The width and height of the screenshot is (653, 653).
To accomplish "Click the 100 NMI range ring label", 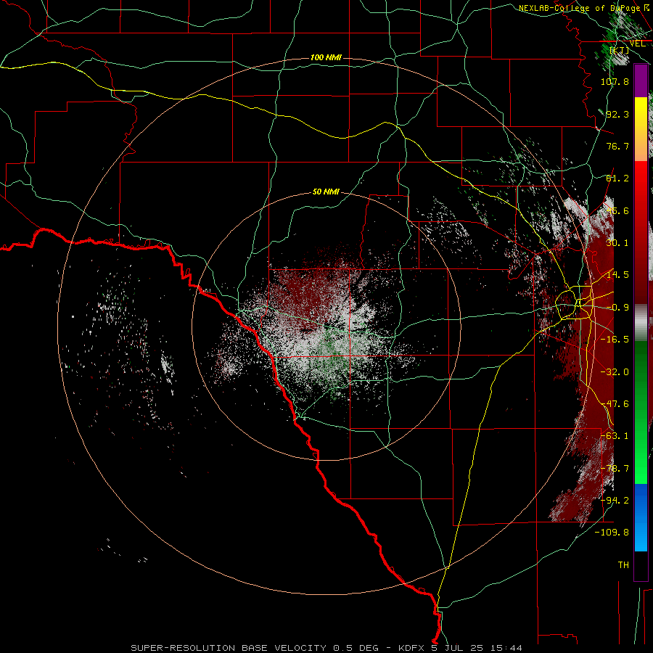I will coord(326,57).
